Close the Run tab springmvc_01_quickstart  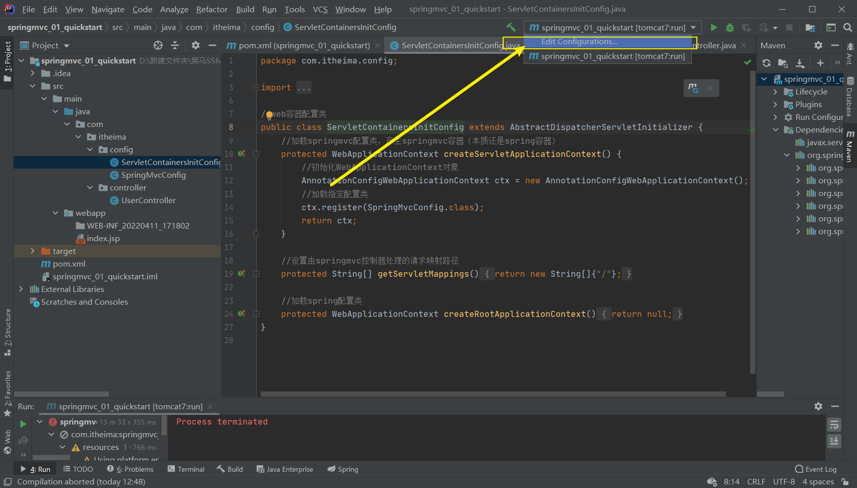tap(210, 407)
